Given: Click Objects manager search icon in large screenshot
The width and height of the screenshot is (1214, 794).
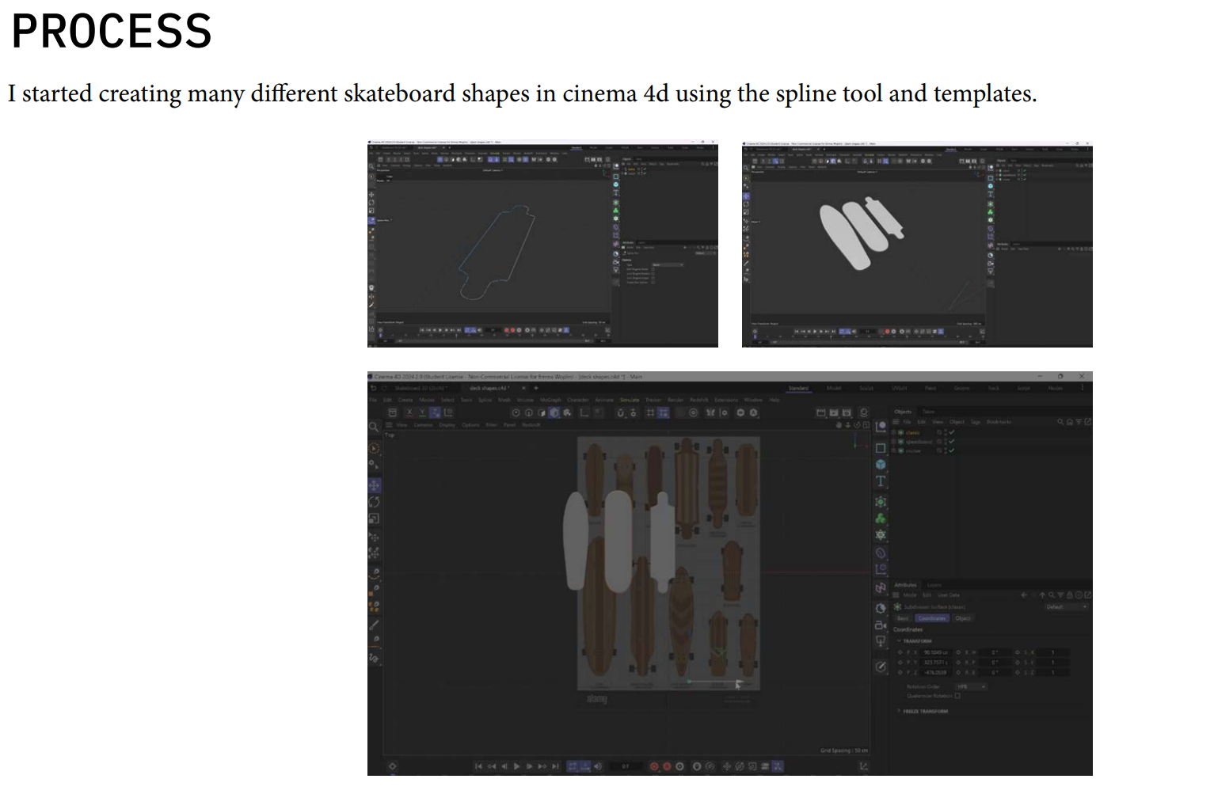Looking at the screenshot, I should click(x=1060, y=422).
